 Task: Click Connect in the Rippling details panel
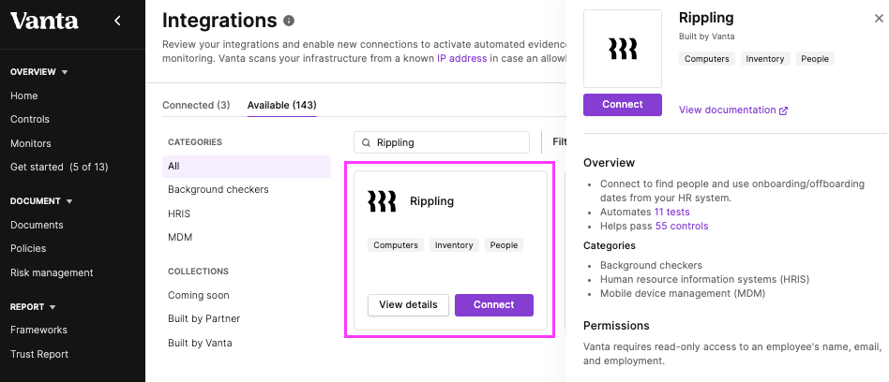pos(623,105)
